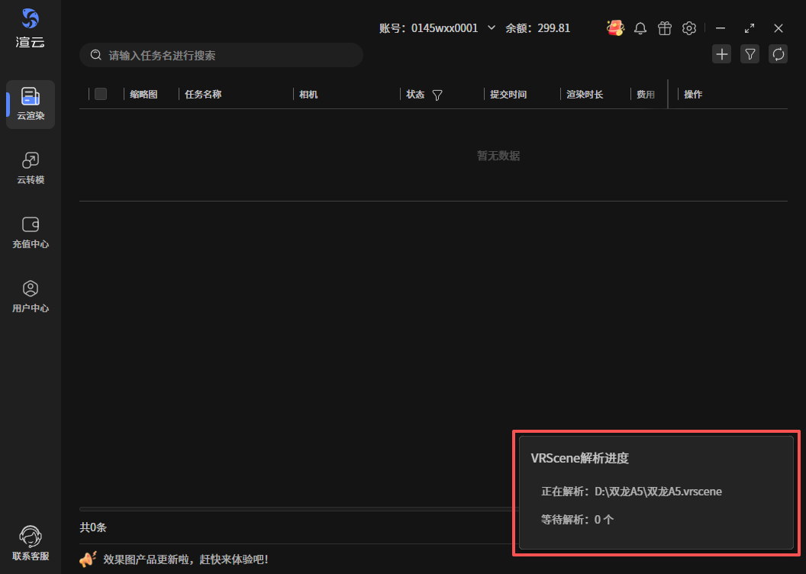This screenshot has width=806, height=574.
Task: Open the 状态 column filter
Action: tap(437, 95)
